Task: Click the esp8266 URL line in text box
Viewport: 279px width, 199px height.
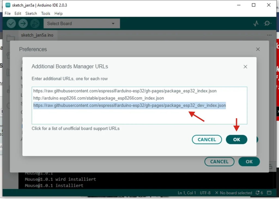Action: pyautogui.click(x=98, y=98)
